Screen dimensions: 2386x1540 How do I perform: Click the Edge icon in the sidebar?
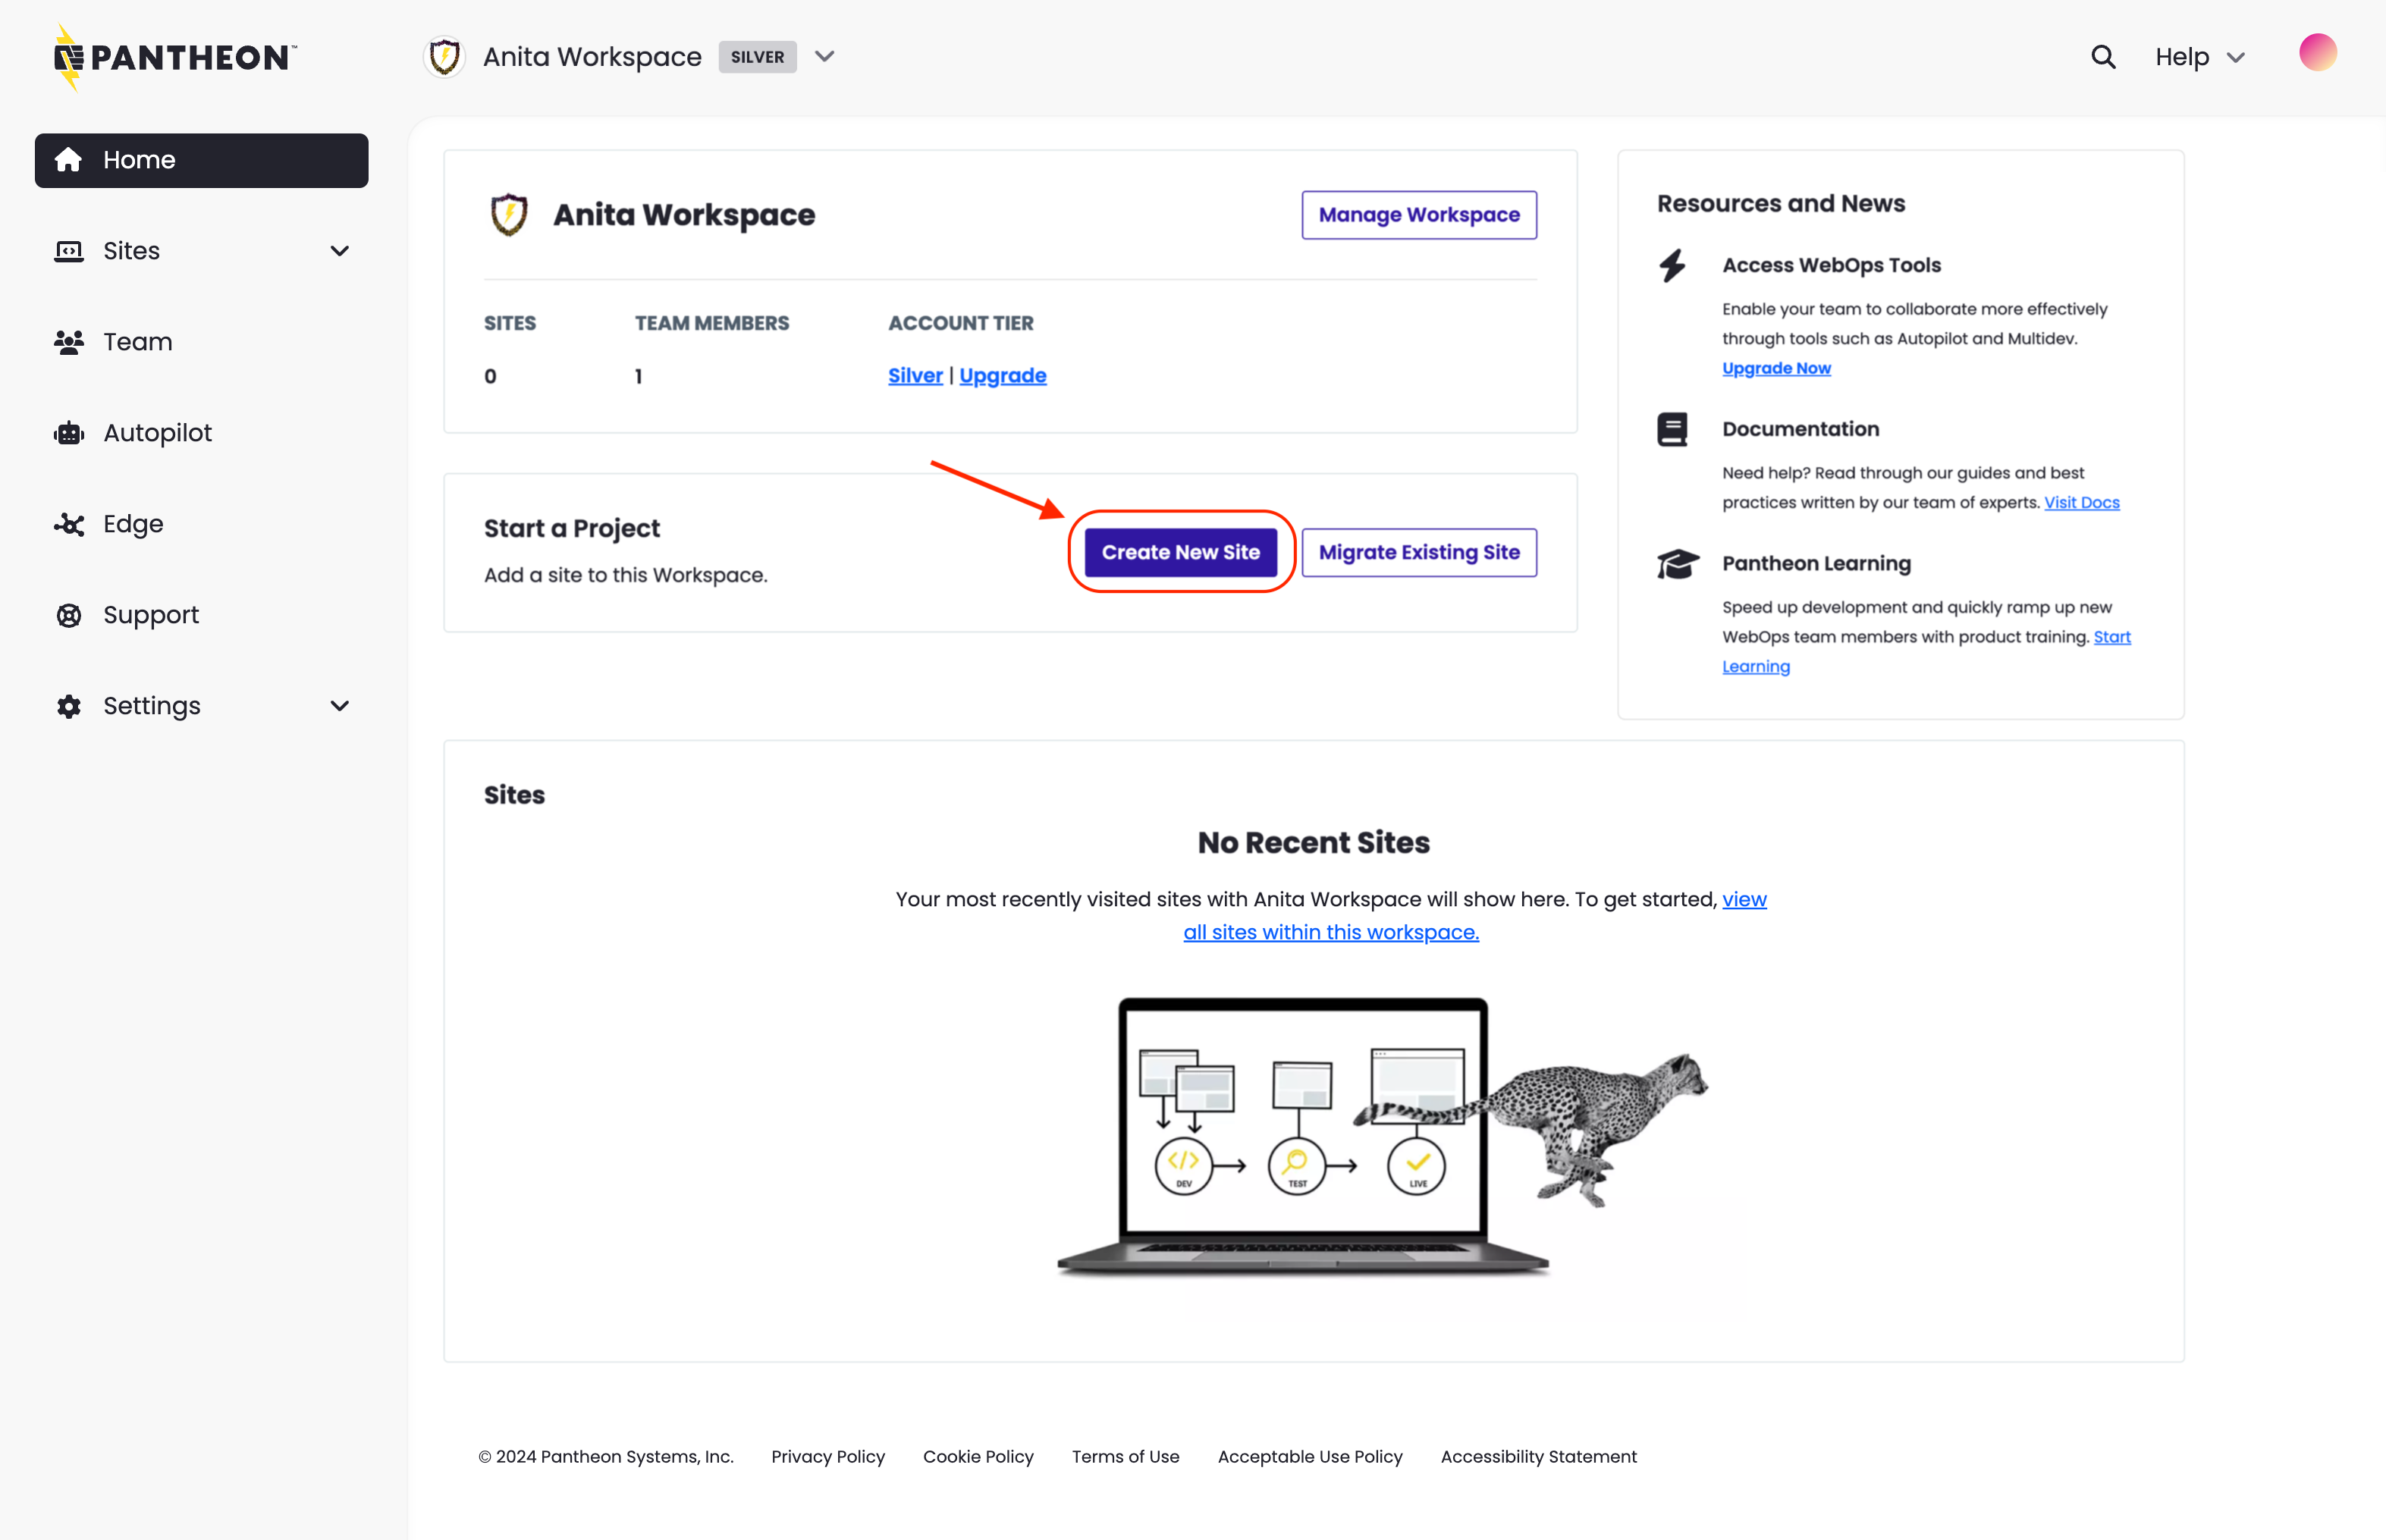(68, 523)
